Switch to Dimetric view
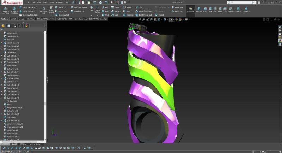282x153 pixels. [x=198, y=10]
